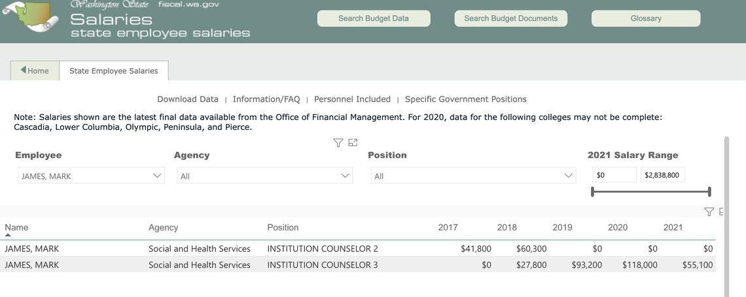The width and height of the screenshot is (746, 297).
Task: Click Search Budget Documents button
Action: pyautogui.click(x=511, y=18)
